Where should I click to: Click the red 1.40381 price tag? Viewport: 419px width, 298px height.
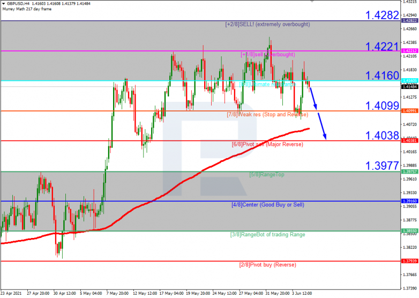(409, 140)
